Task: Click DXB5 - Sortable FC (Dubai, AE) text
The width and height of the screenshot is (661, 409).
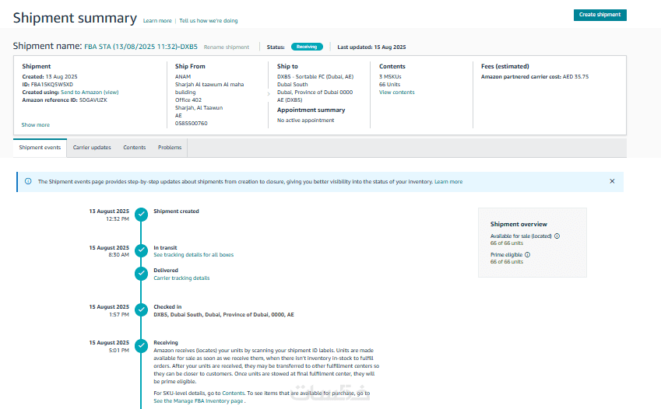Action: pos(315,77)
